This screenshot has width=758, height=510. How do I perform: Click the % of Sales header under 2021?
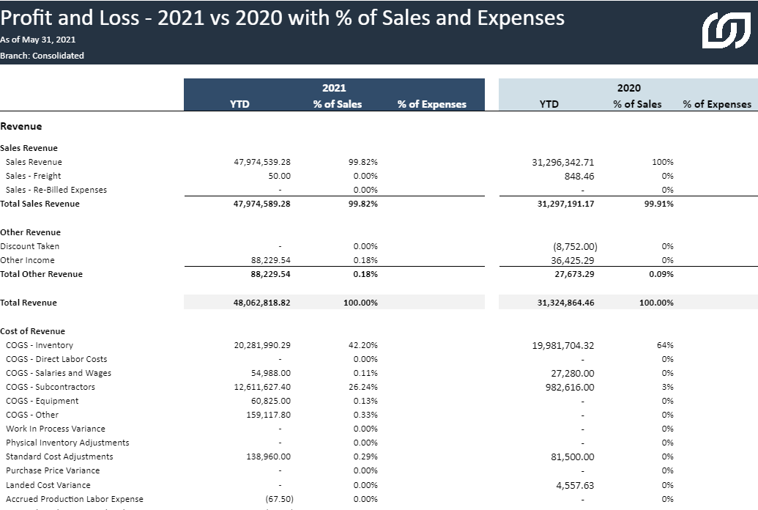point(338,104)
